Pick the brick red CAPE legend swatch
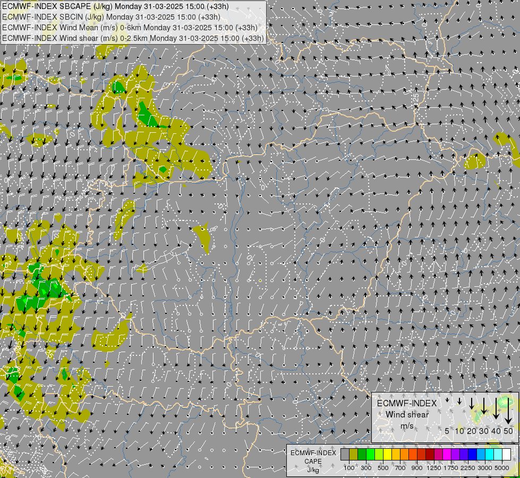 422,455
